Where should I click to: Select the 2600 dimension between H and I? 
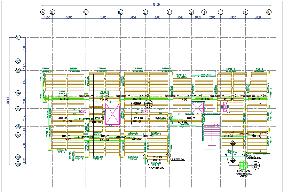[x=212, y=17]
